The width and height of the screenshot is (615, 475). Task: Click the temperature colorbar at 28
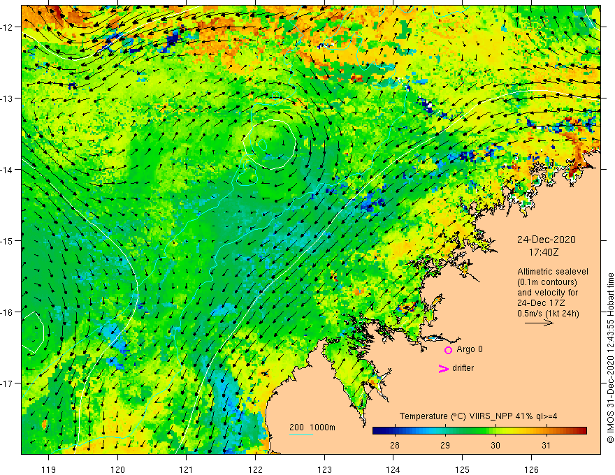pyautogui.click(x=395, y=431)
